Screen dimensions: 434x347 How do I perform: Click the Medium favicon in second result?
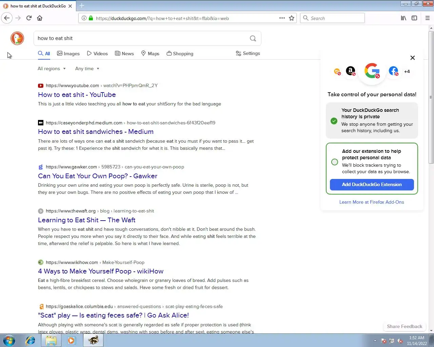coord(41,123)
